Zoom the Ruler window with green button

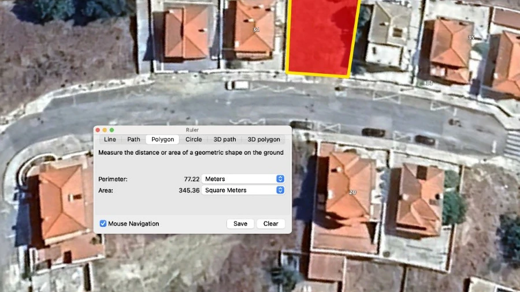(x=112, y=130)
